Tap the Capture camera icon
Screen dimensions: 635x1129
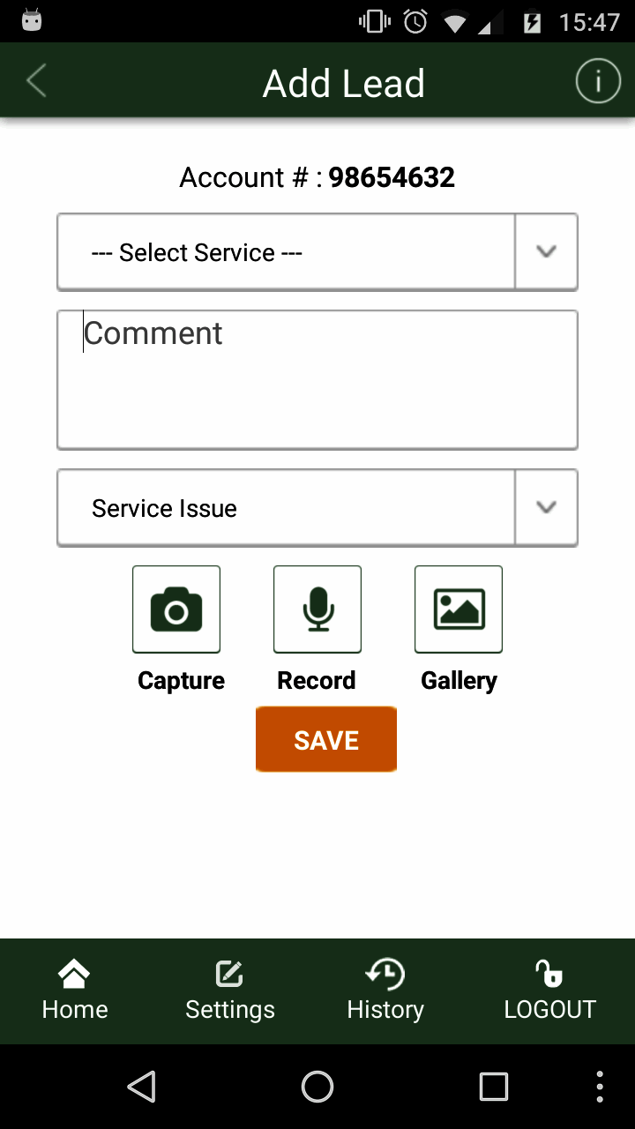click(x=176, y=609)
